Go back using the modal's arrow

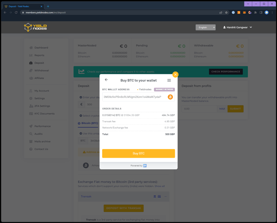(x=106, y=80)
